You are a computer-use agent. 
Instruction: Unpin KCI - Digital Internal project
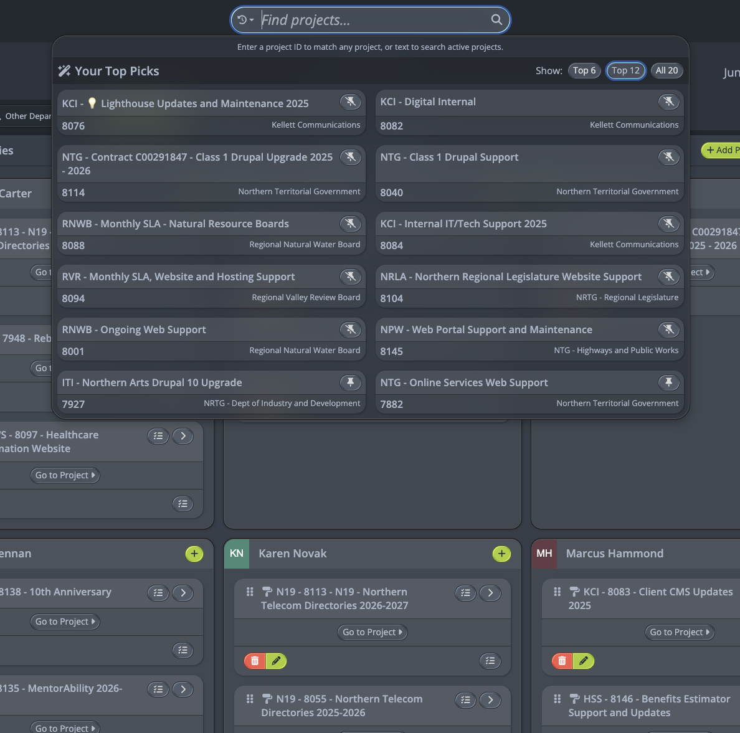[668, 102]
